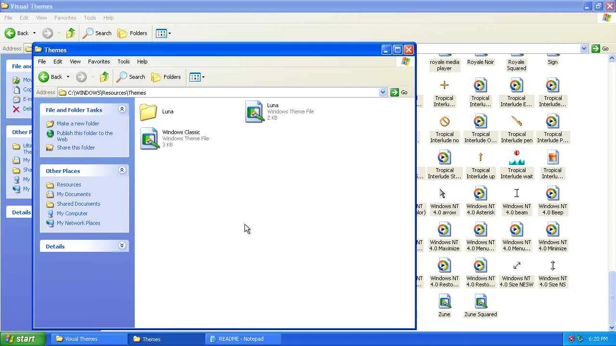
Task: Select the Zune theme file icon
Action: (x=444, y=302)
